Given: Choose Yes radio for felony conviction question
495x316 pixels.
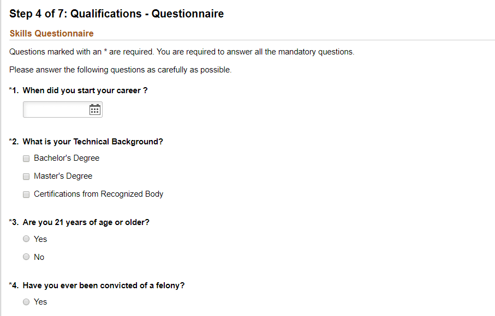Looking at the screenshot, I should tap(26, 302).
